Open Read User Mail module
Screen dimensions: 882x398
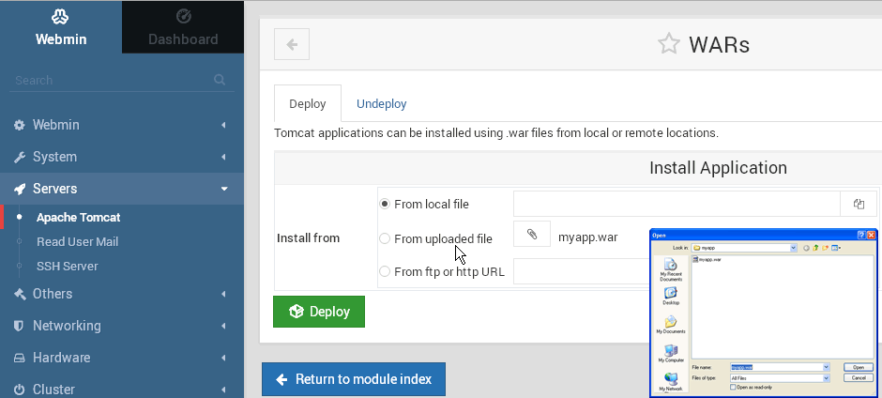(x=78, y=242)
